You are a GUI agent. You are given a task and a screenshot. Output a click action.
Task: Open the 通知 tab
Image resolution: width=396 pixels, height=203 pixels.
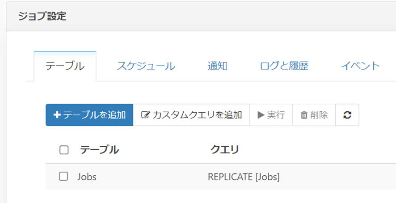point(218,66)
